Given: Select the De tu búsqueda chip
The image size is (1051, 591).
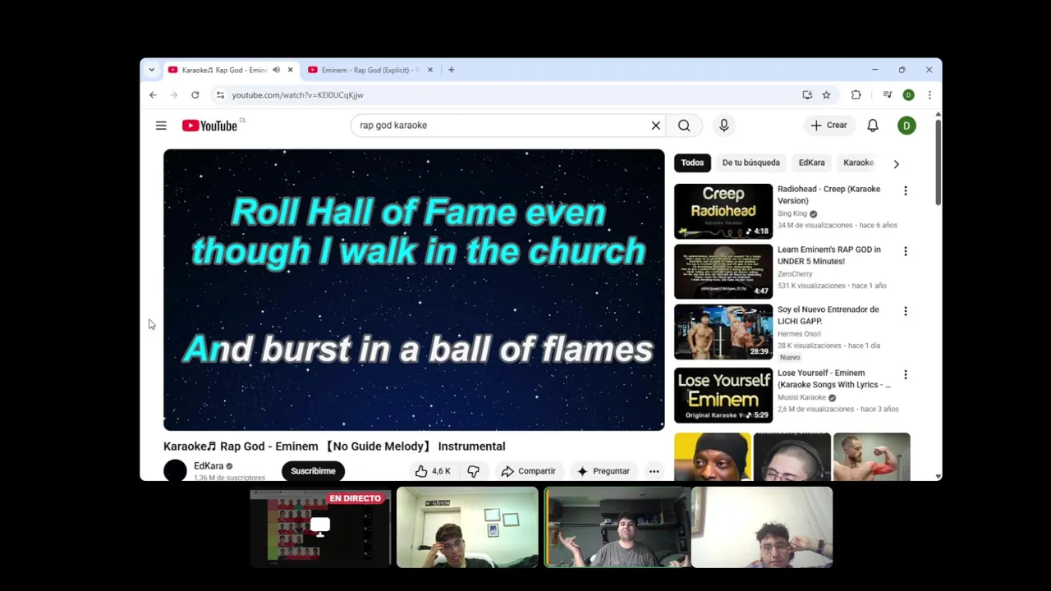Looking at the screenshot, I should point(751,163).
